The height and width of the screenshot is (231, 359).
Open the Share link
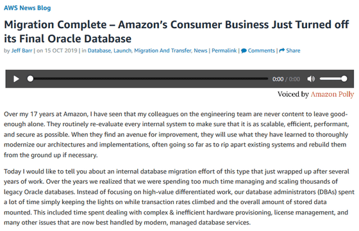click(293, 51)
